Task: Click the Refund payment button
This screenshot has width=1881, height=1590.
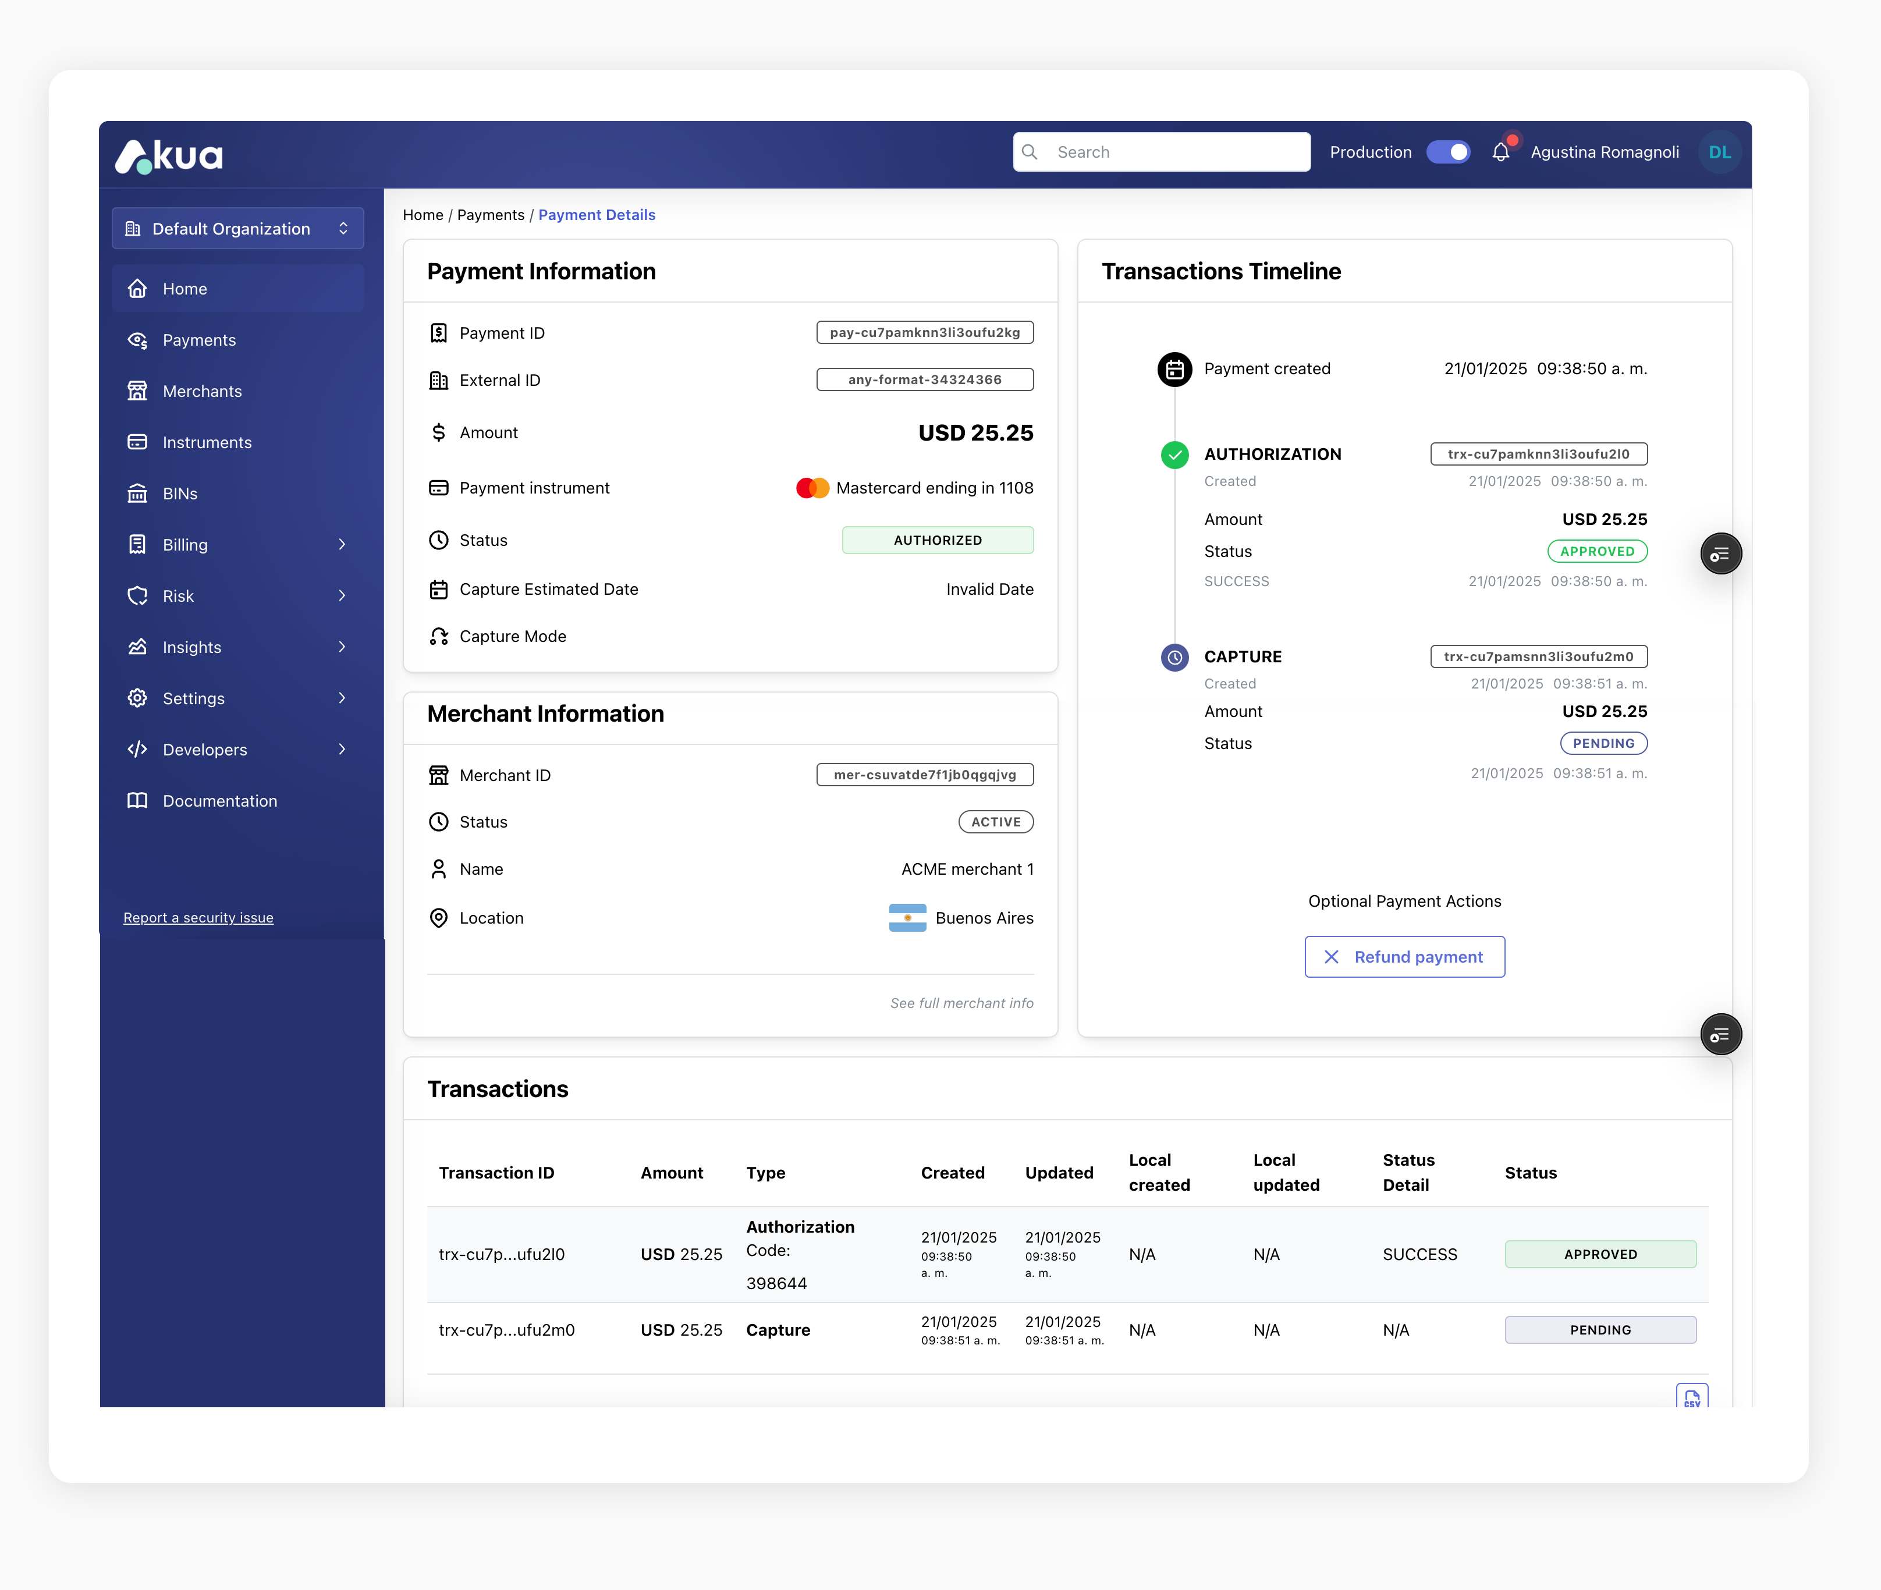Action: click(1404, 956)
